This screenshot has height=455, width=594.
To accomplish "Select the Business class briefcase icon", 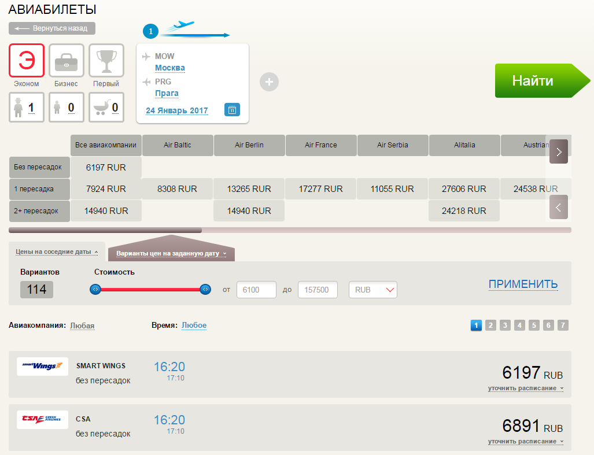I will point(66,61).
